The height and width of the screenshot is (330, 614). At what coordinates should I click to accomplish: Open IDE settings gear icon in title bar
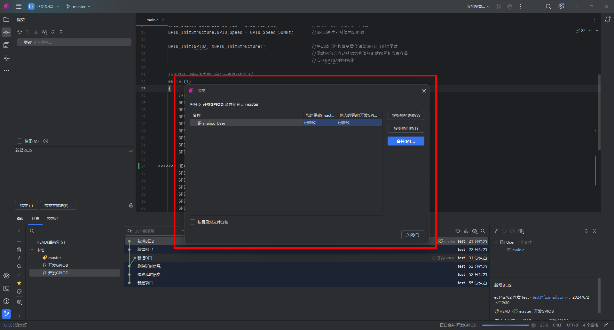click(561, 6)
